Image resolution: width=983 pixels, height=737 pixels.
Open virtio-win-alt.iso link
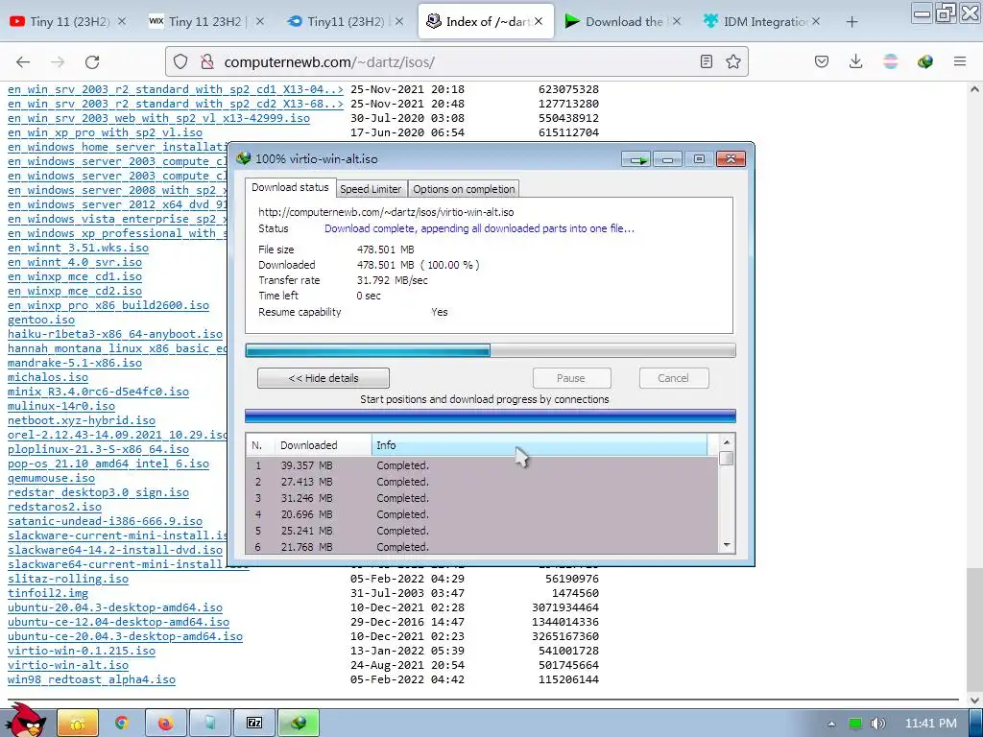click(x=68, y=665)
